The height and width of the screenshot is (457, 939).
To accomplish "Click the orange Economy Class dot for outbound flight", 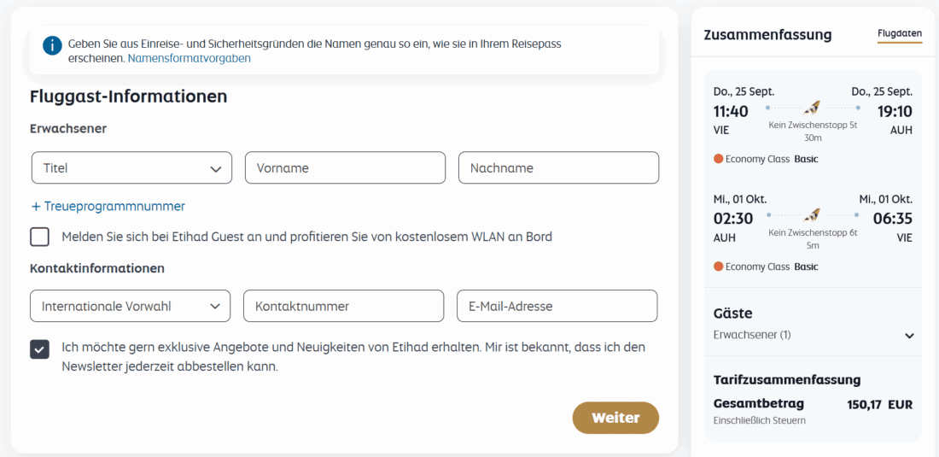I will tap(718, 159).
